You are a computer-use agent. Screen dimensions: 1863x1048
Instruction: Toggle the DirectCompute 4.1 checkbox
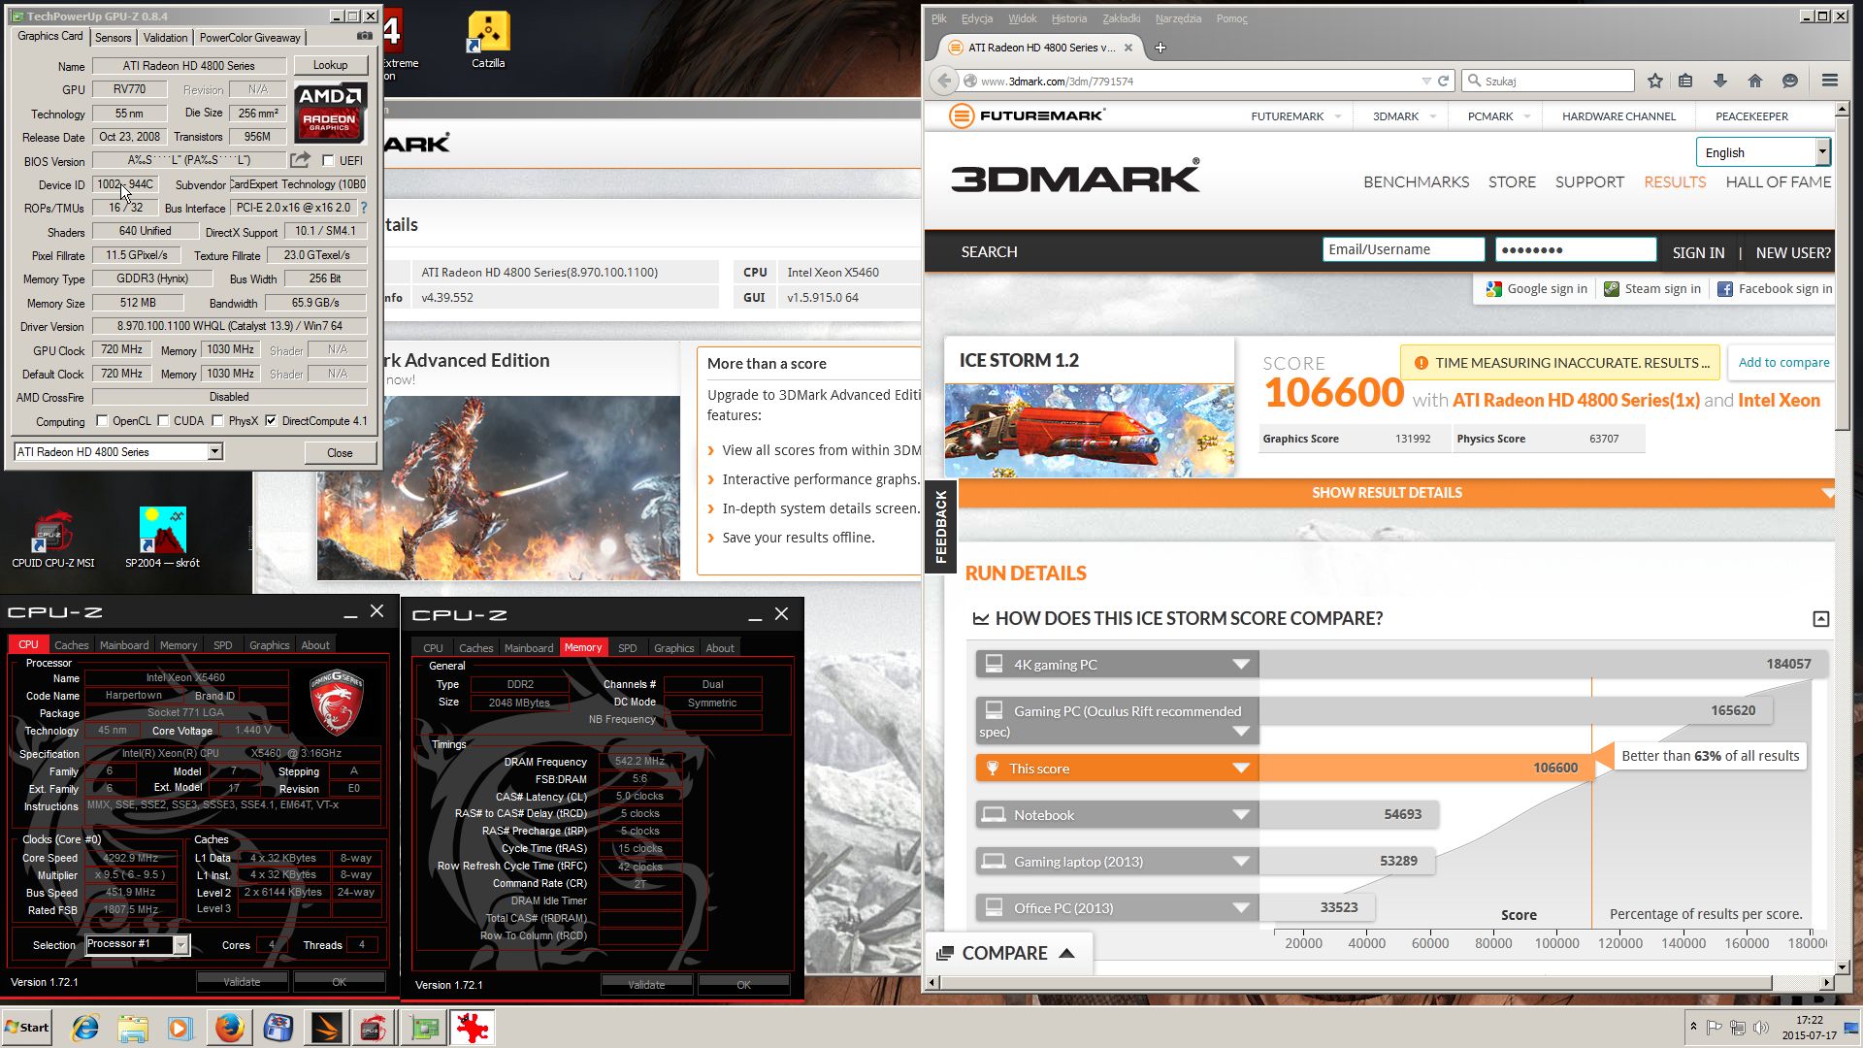(271, 421)
